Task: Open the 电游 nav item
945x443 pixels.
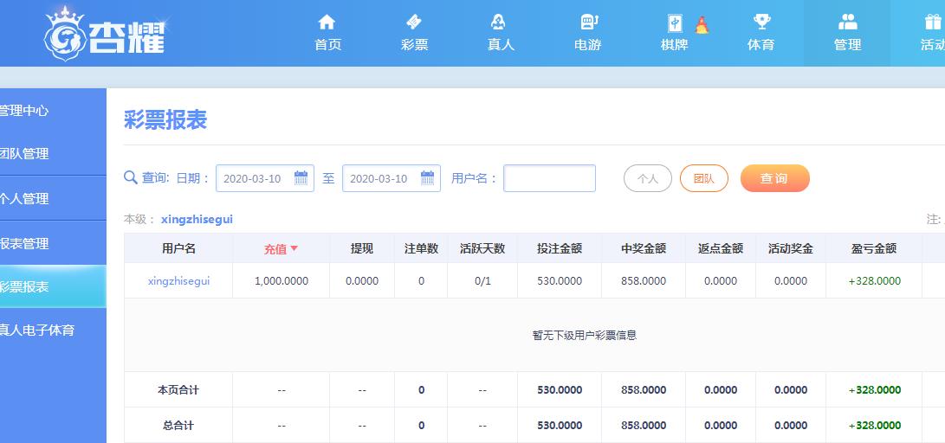Action: (587, 44)
